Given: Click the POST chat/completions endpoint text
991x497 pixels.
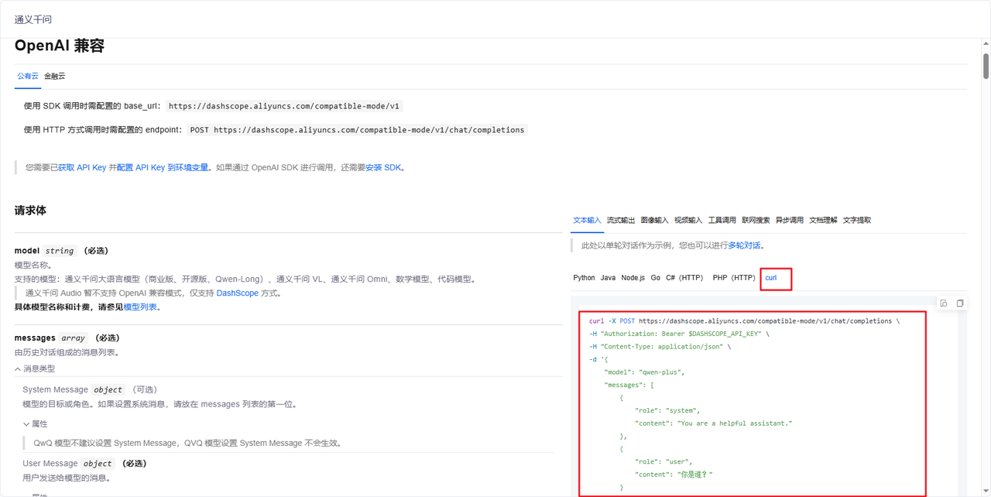Looking at the screenshot, I should click(x=357, y=130).
